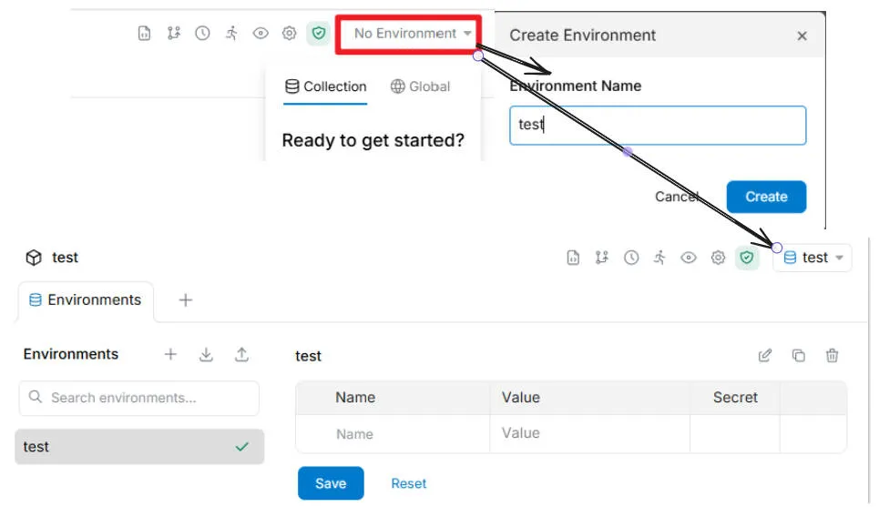
Task: Delete test environment with the trash icon
Action: click(832, 356)
